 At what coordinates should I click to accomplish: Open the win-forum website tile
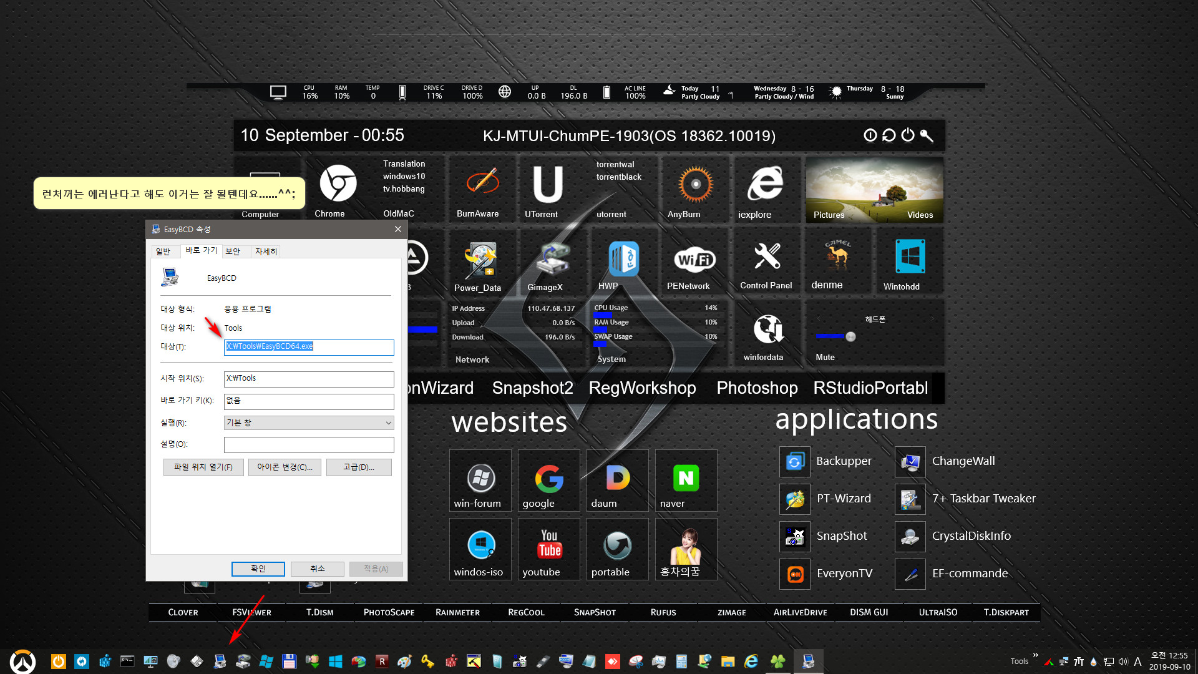coord(480,480)
